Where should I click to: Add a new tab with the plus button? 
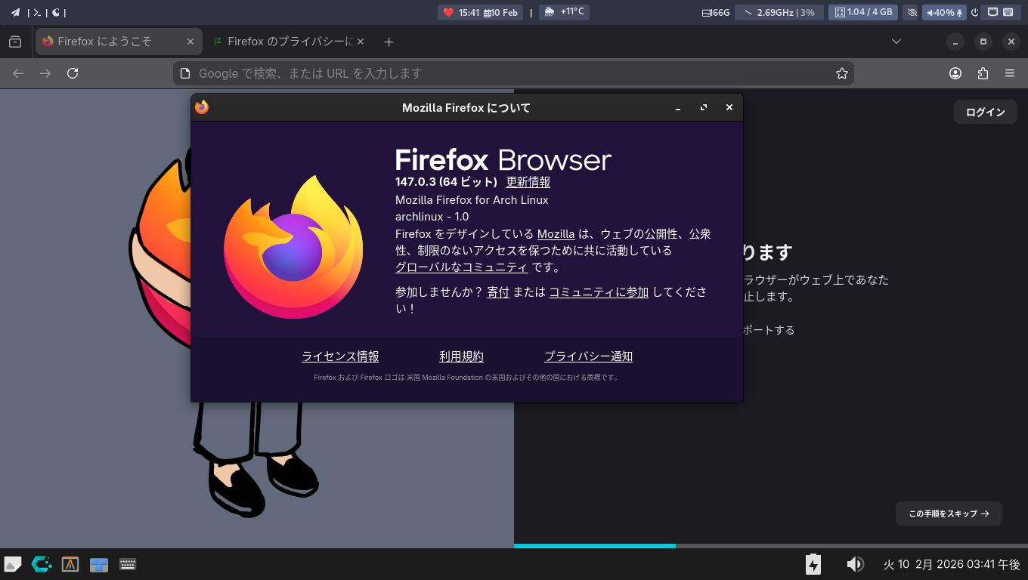pyautogui.click(x=389, y=42)
